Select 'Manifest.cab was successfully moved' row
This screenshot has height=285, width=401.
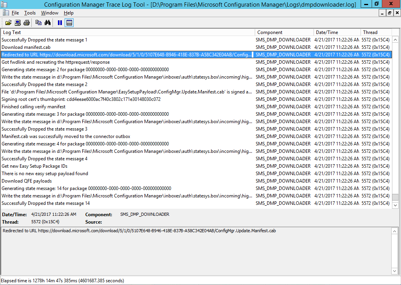[x=196, y=136]
